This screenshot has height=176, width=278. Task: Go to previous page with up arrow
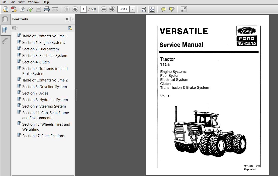67,9
